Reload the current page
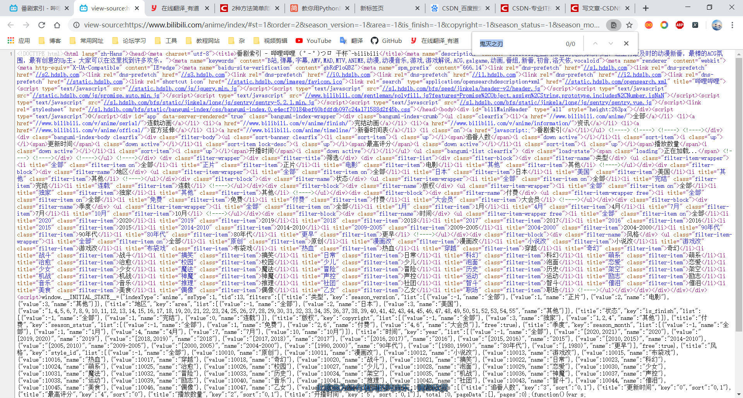Image resolution: width=743 pixels, height=398 pixels. pyautogui.click(x=42, y=25)
